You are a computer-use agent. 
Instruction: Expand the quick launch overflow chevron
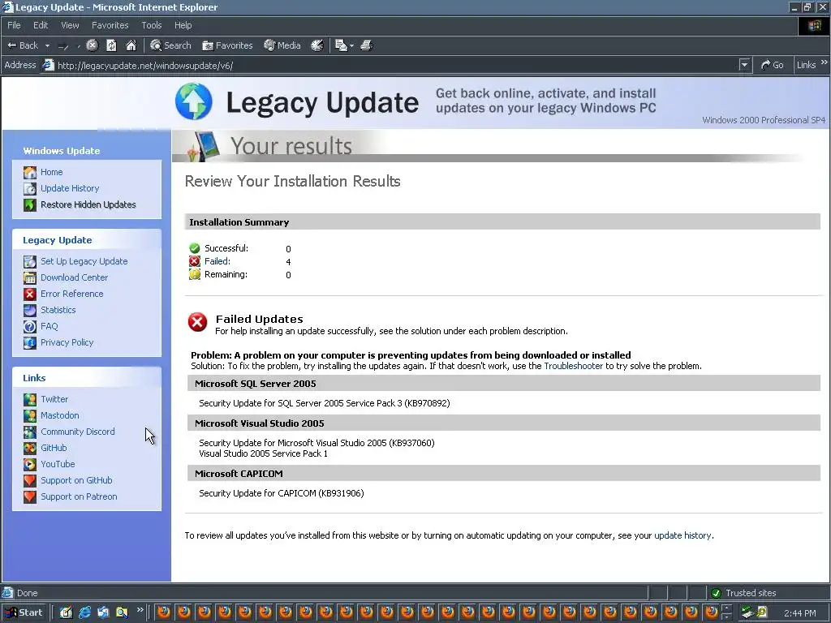click(x=140, y=610)
